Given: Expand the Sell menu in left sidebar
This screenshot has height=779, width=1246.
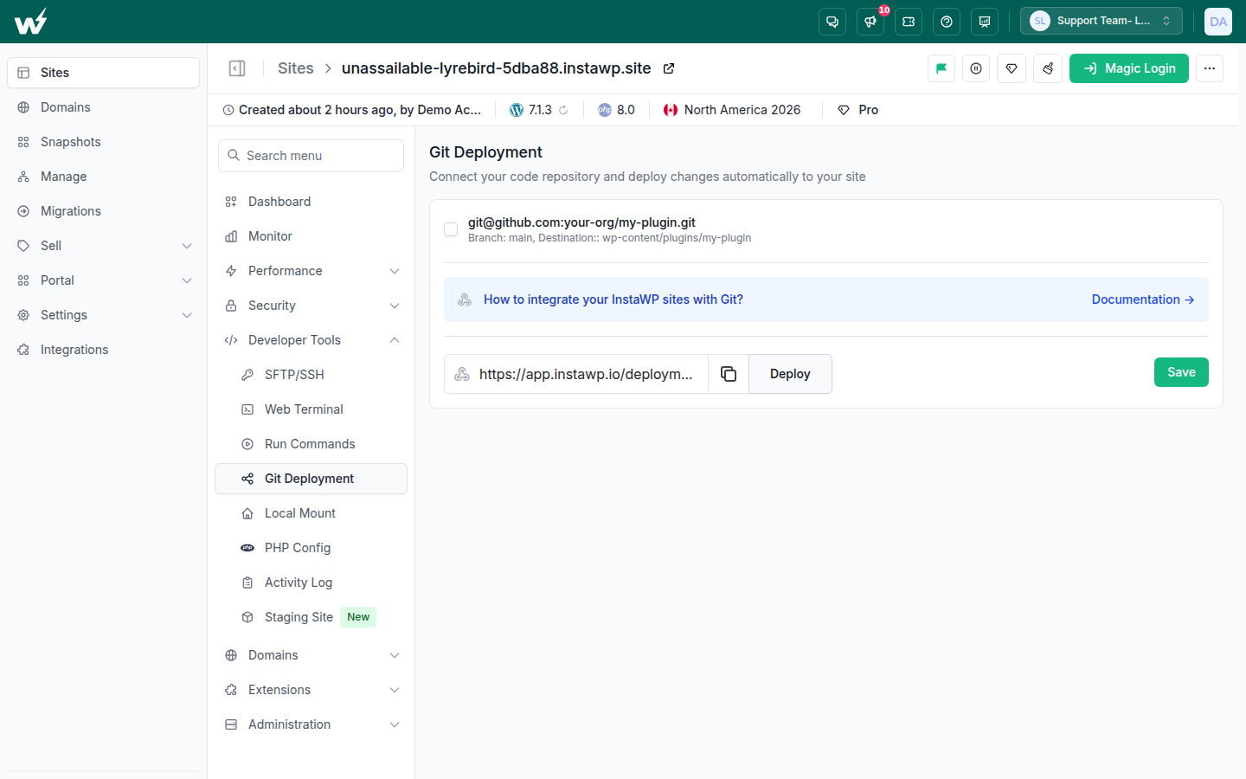Looking at the screenshot, I should [104, 246].
